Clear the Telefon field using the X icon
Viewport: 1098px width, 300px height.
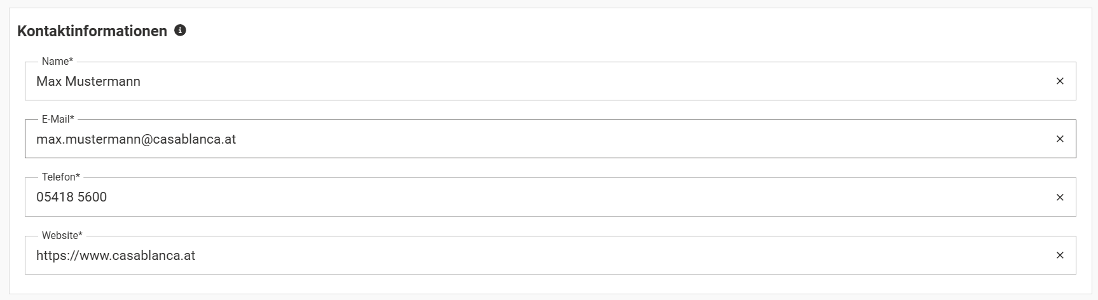(x=1059, y=198)
